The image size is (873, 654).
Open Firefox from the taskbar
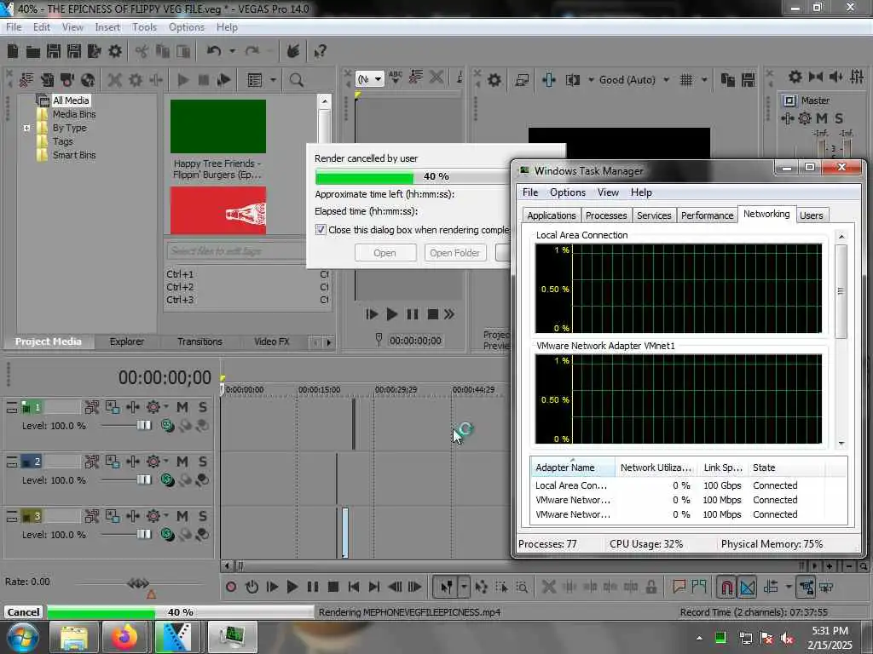(x=124, y=637)
